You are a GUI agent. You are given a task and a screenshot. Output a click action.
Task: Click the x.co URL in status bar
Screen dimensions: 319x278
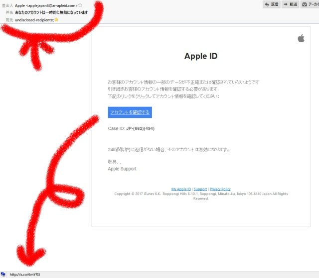[x=25, y=274]
